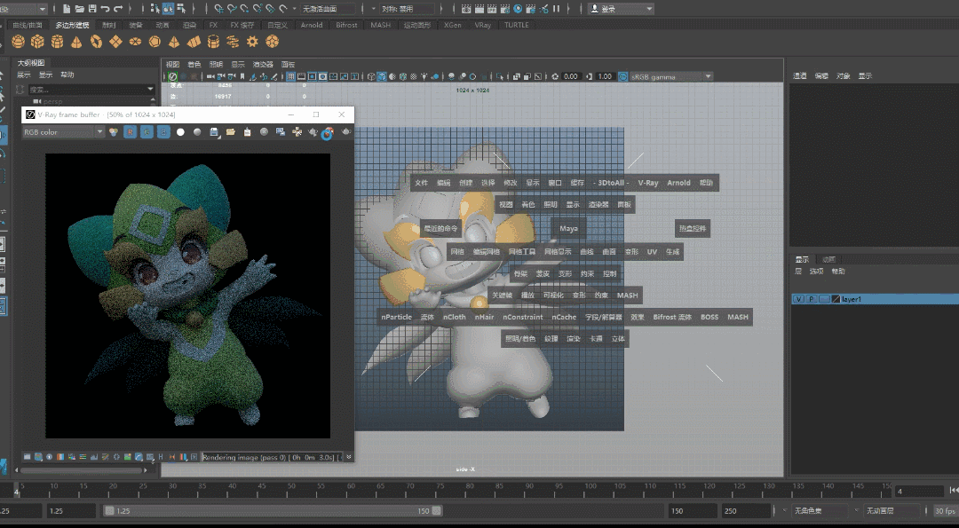
Task: Create a polygon pipe from the shelf
Action: pyautogui.click(x=213, y=42)
